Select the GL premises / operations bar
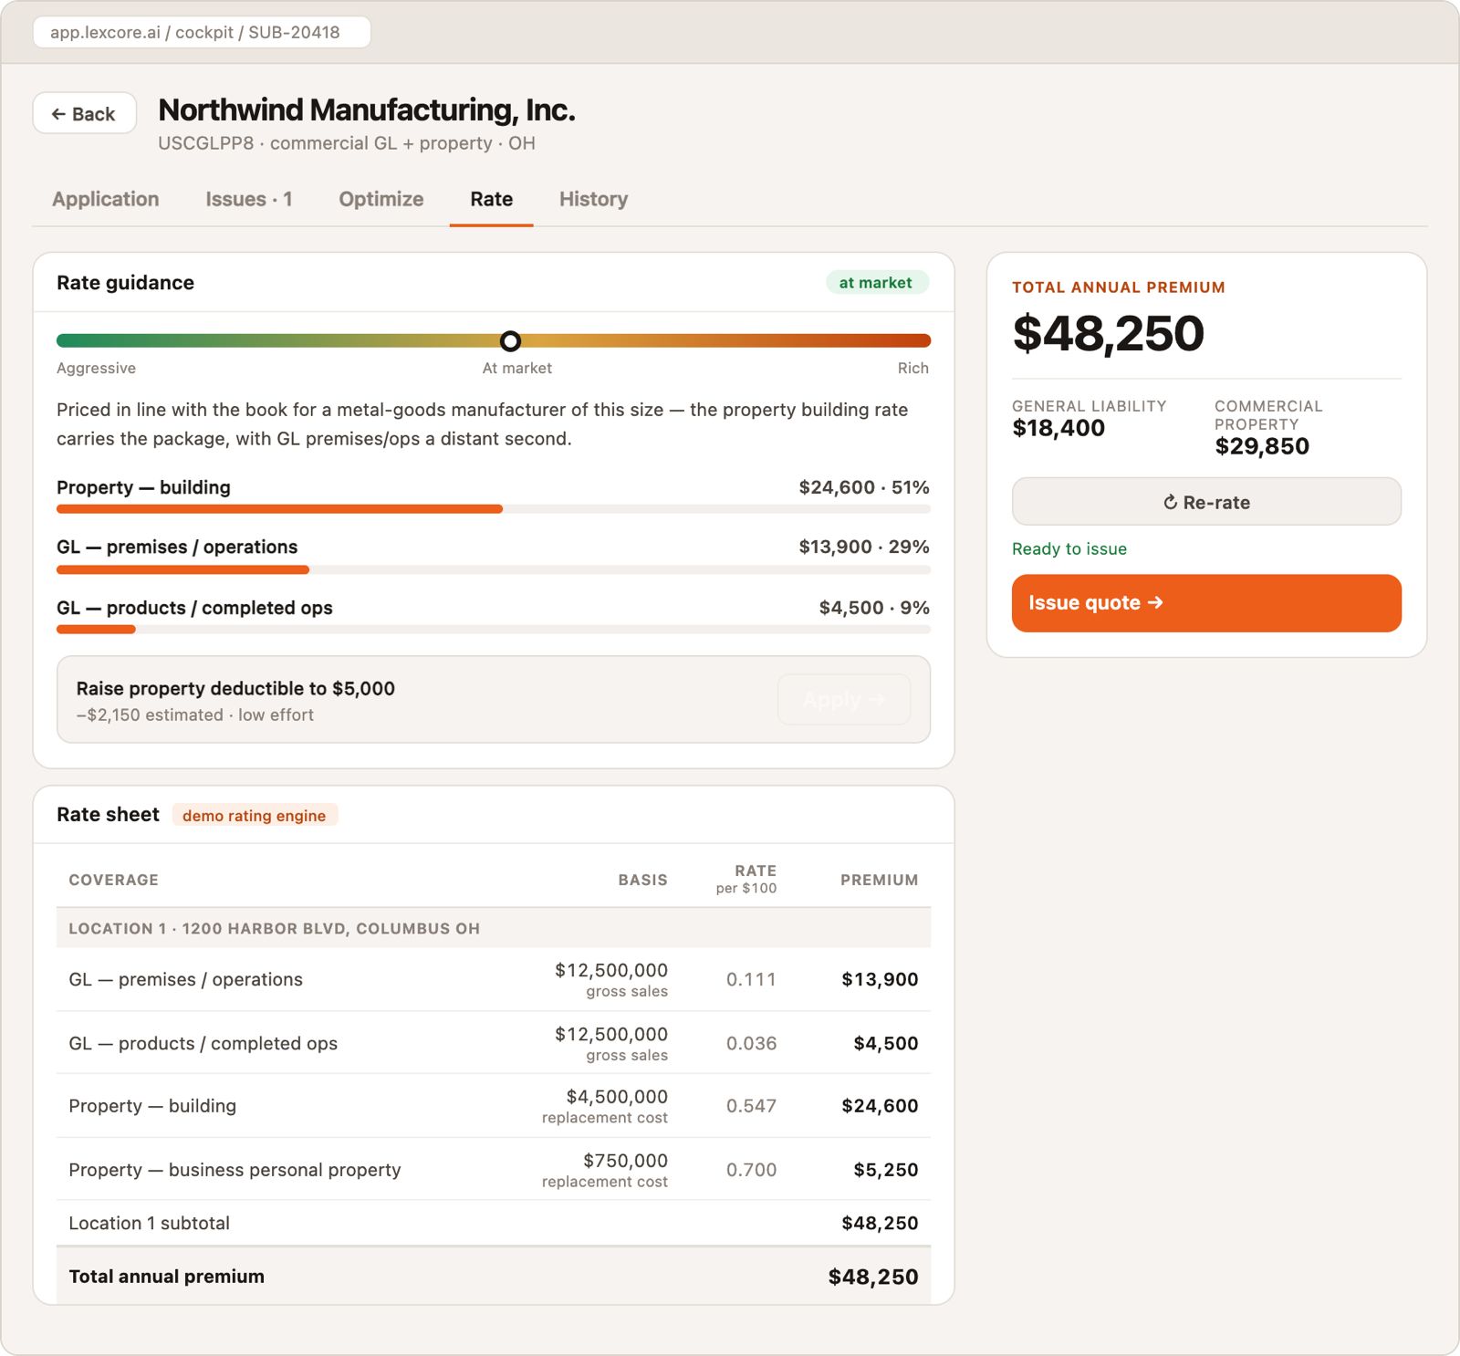1460x1356 pixels. (x=494, y=569)
